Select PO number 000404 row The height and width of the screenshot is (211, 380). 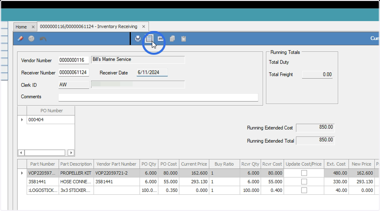click(x=51, y=120)
